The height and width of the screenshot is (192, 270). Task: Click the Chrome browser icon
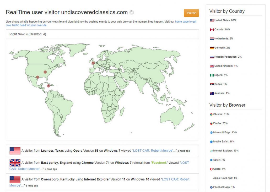[x=211, y=114]
